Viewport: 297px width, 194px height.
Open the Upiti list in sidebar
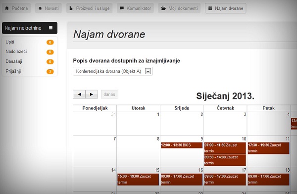(x=30, y=42)
